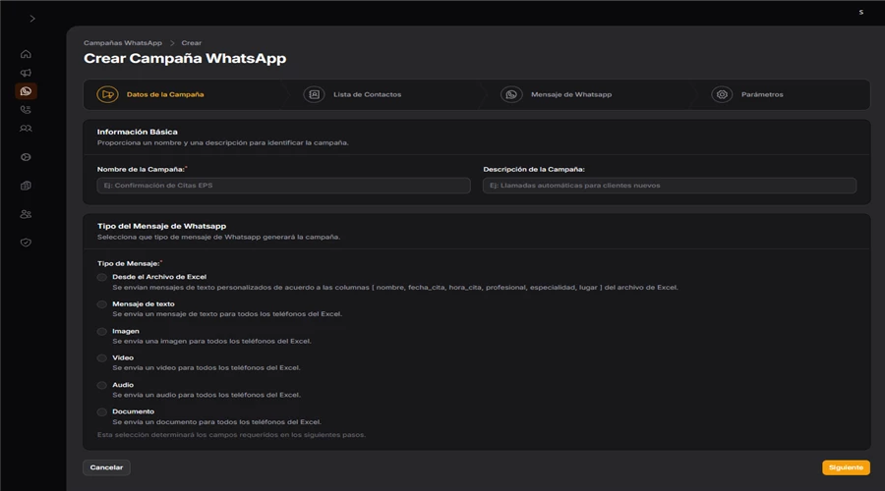Screen dimensions: 885x491
Task: Click the highlighted WhatsApp icon in sidebar
Action: (26, 91)
